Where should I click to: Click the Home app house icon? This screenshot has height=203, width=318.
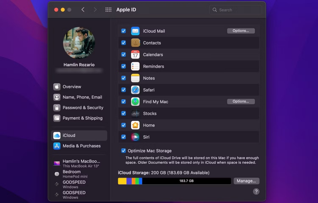135,125
